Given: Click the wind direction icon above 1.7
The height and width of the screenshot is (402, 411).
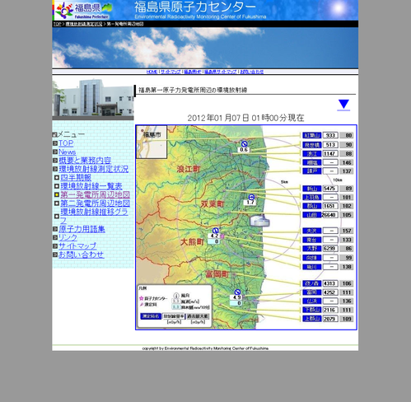Looking at the screenshot, I should point(251,197).
